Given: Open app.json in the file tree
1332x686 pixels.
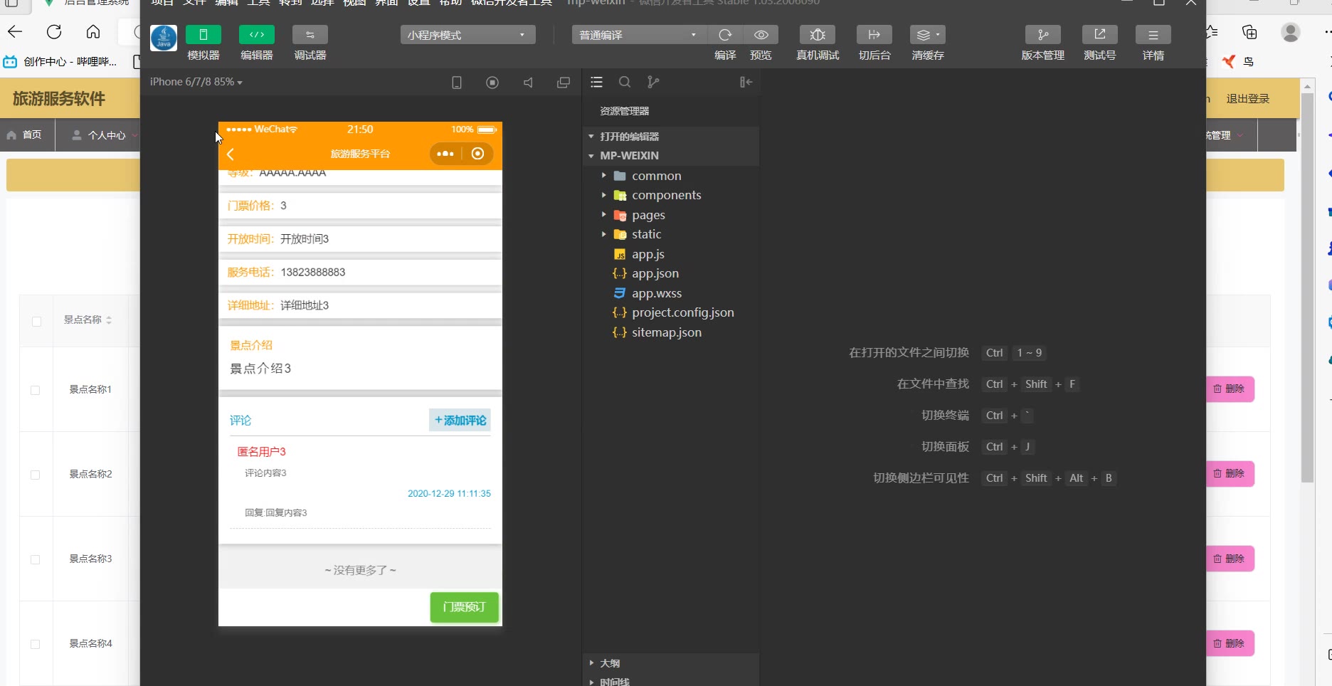Looking at the screenshot, I should click(655, 273).
